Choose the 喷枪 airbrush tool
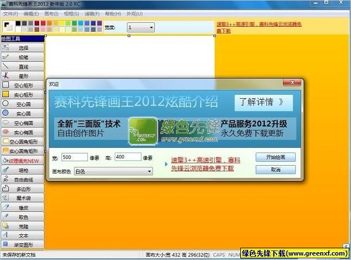The image size is (351, 260). (x=22, y=170)
